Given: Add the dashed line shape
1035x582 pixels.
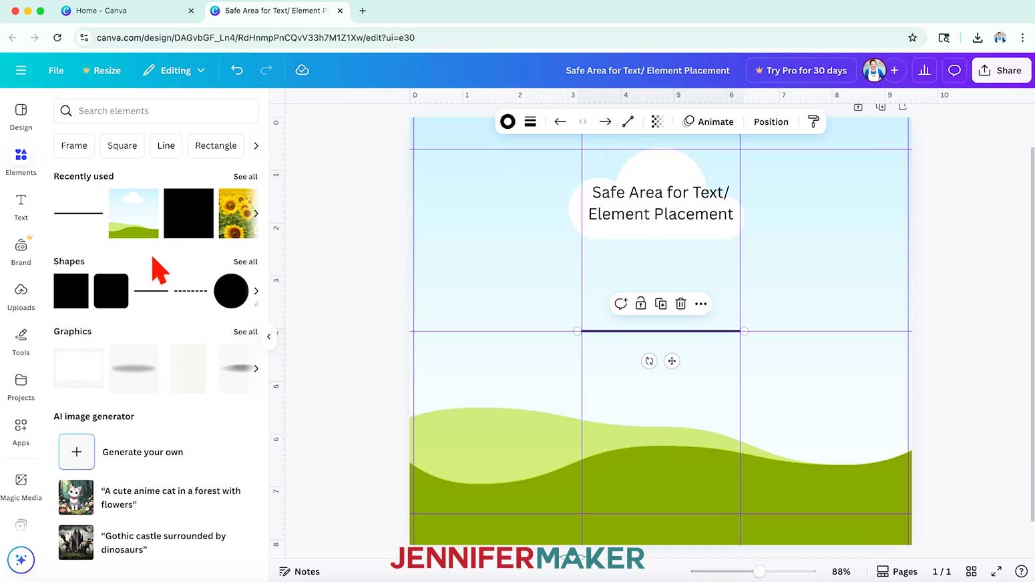Looking at the screenshot, I should pyautogui.click(x=190, y=291).
